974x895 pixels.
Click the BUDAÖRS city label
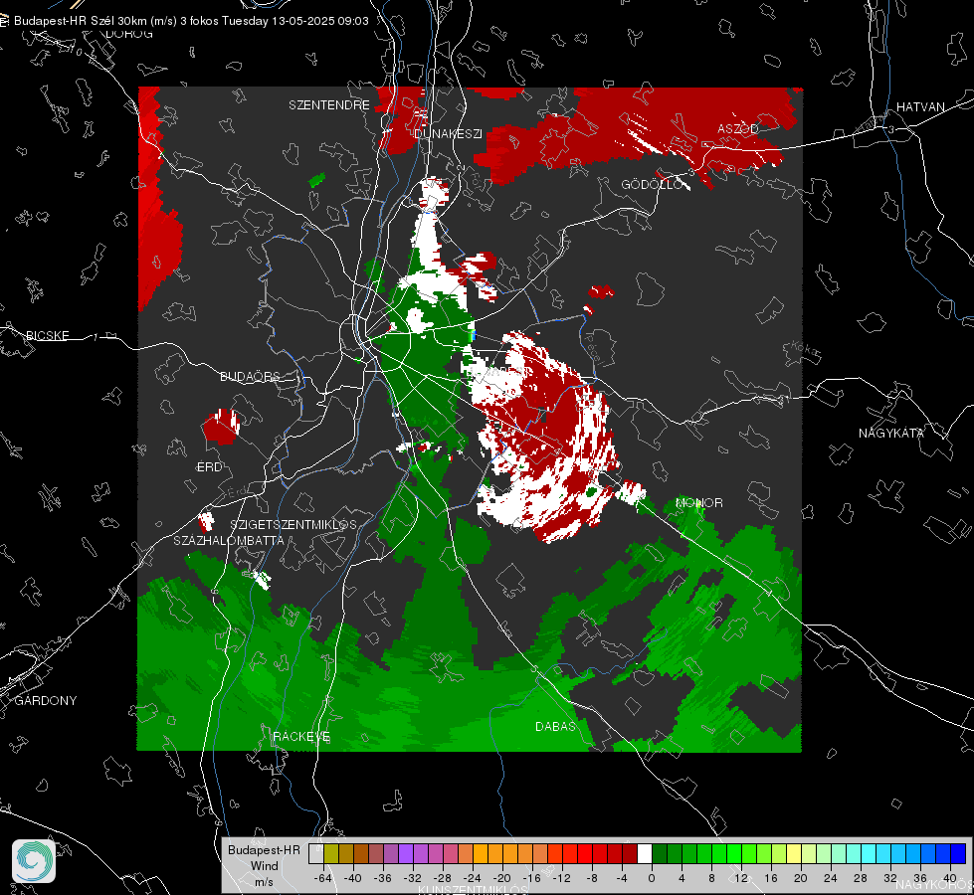tap(250, 376)
